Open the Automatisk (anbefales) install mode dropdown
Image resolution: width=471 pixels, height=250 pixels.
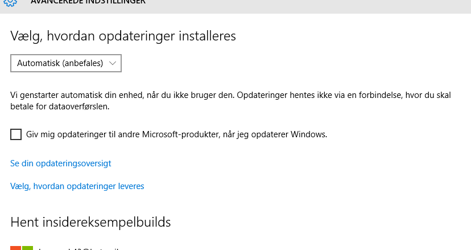(x=66, y=63)
